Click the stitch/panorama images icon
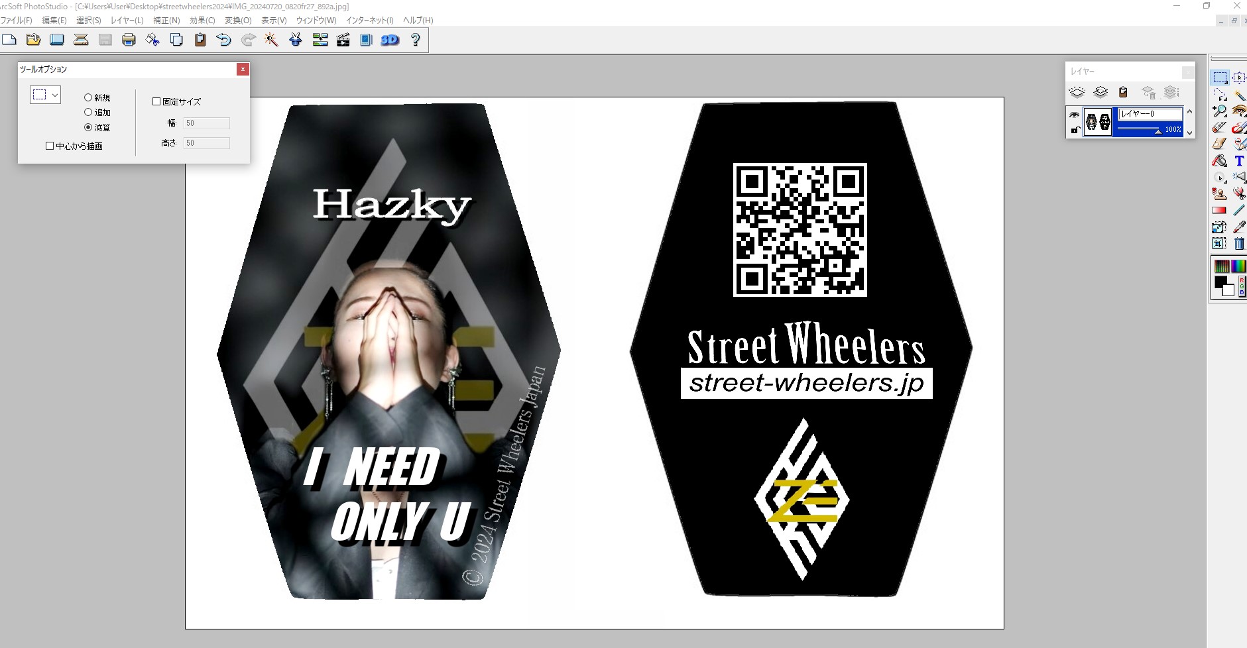The width and height of the screenshot is (1247, 648). click(320, 40)
